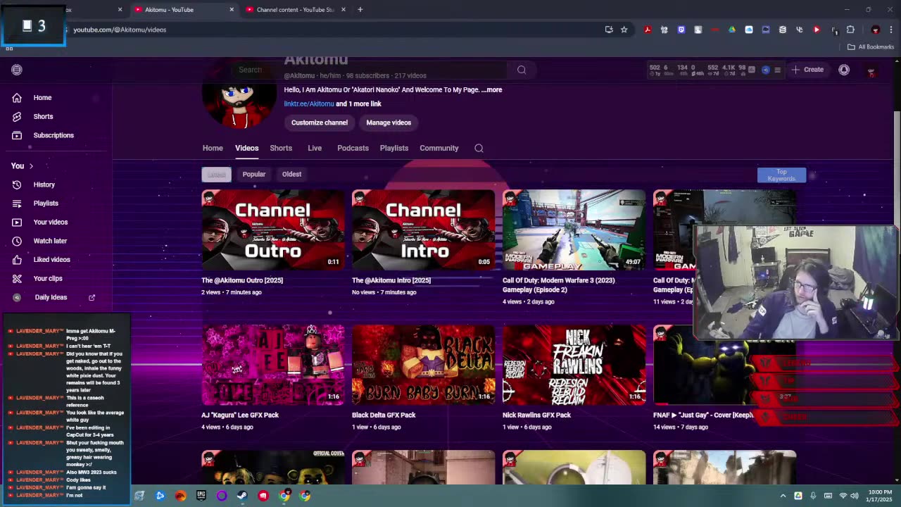901x507 pixels.
Task: Click the search magnifier button in header
Action: coord(522,70)
